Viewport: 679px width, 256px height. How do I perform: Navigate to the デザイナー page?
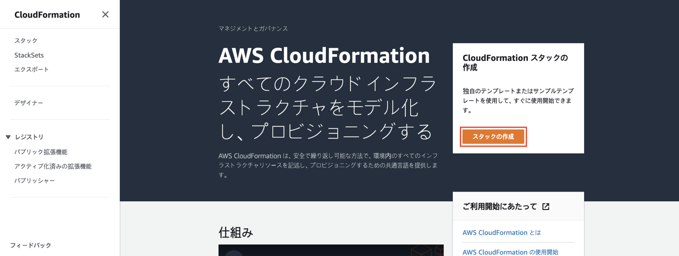(29, 103)
